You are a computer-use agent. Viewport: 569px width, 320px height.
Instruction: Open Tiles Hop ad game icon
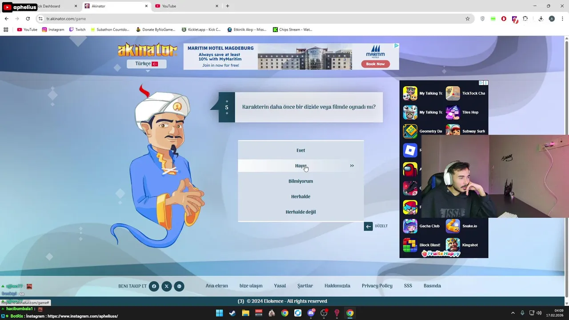[453, 112]
